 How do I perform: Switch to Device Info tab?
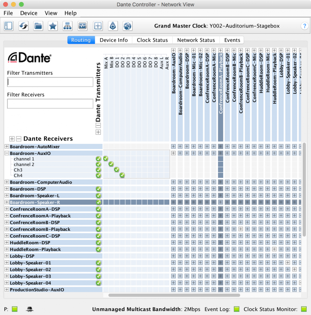click(114, 40)
